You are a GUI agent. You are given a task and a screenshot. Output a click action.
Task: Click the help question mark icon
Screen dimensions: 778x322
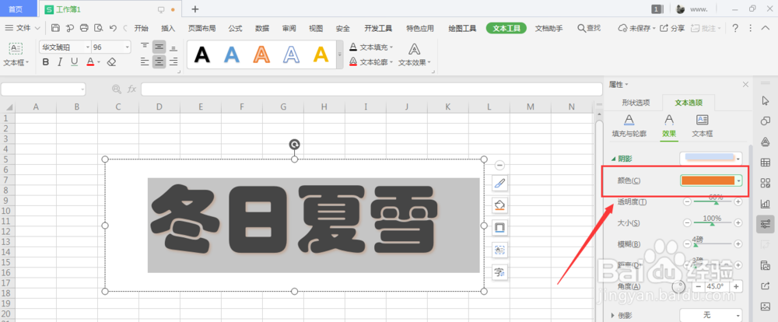tap(735, 28)
